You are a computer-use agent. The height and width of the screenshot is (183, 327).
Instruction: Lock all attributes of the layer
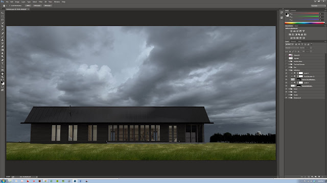tap(298, 51)
